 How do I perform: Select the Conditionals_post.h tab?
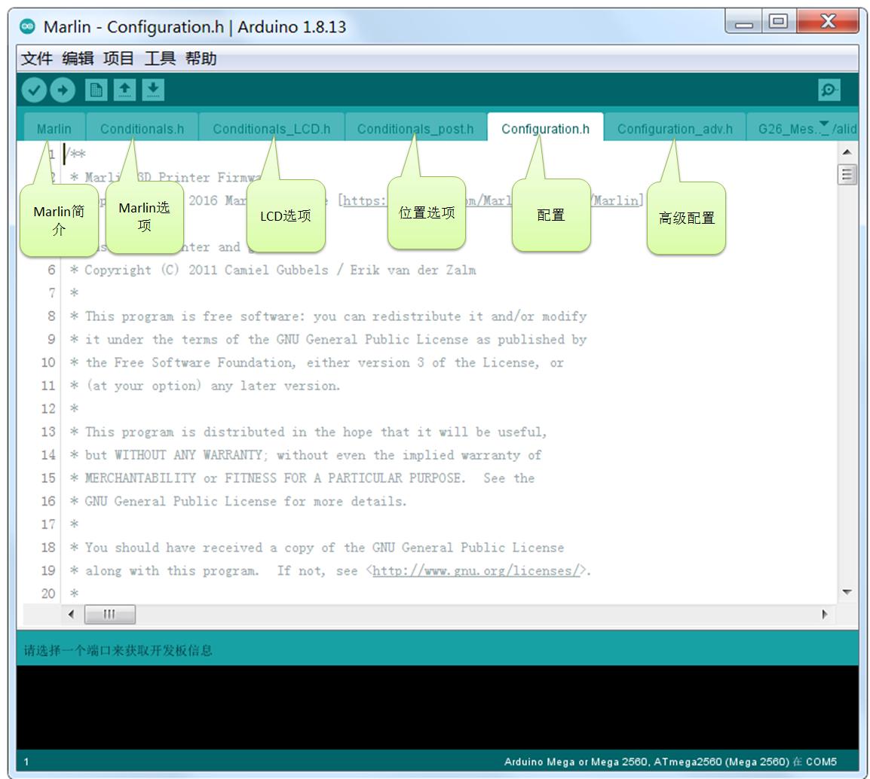415,129
